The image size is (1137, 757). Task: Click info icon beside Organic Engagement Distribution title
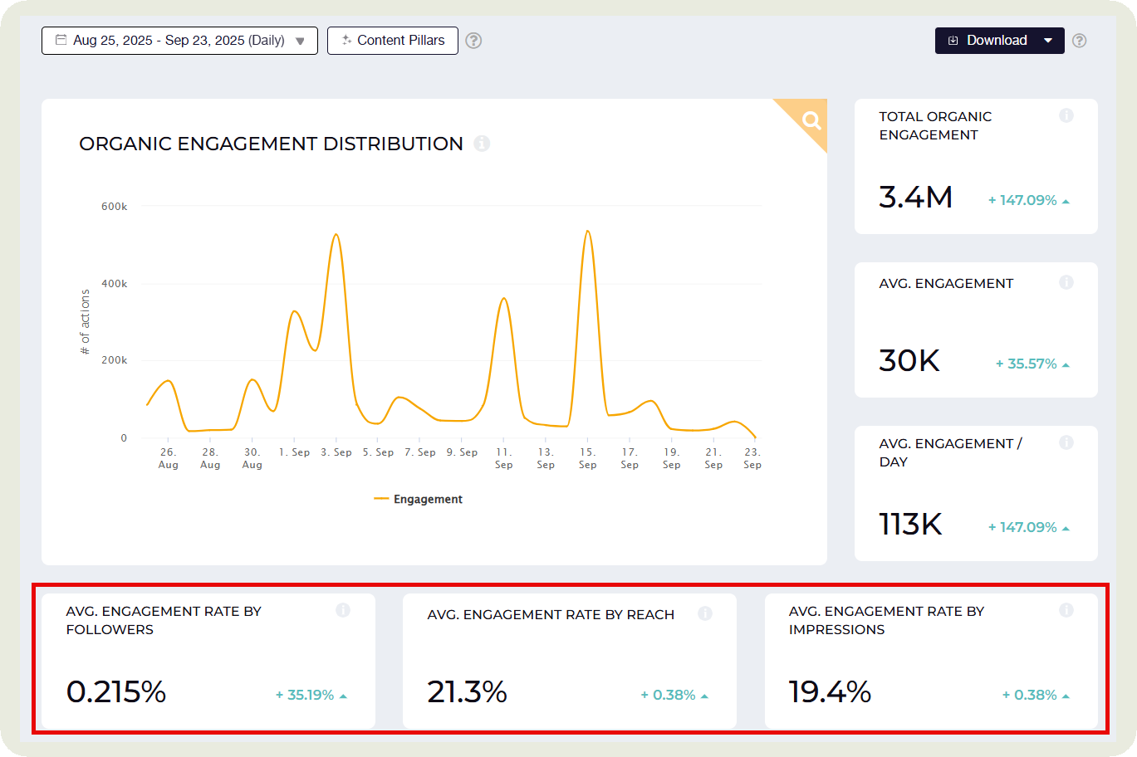coord(482,144)
